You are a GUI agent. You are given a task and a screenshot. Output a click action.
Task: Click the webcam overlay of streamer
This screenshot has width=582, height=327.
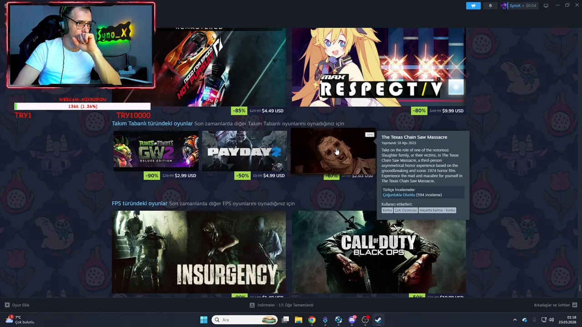[81, 45]
